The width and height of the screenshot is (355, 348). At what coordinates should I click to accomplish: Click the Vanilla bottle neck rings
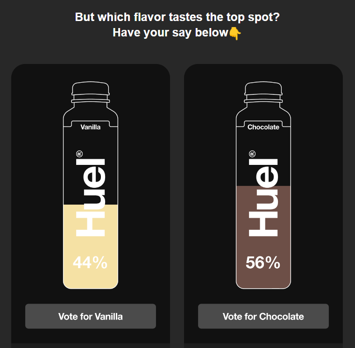click(91, 99)
